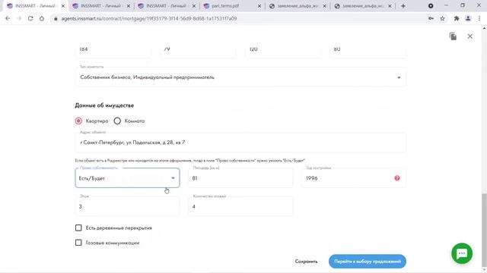Viewport: 487px width, 273px height.
Task: Switch to the first INSSMART tab
Action: pos(35,6)
